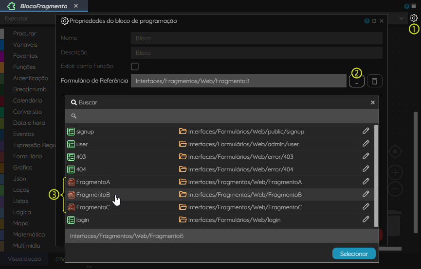Check the Exibir como Função checkbox

135,66
